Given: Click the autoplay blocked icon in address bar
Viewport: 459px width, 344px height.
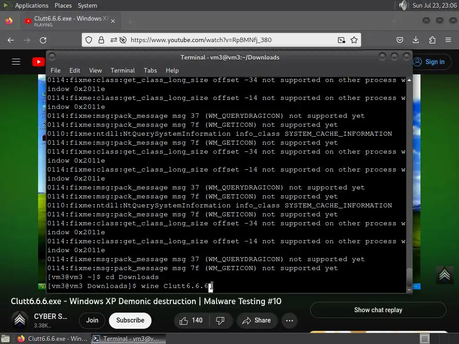Looking at the screenshot, I should (x=123, y=40).
